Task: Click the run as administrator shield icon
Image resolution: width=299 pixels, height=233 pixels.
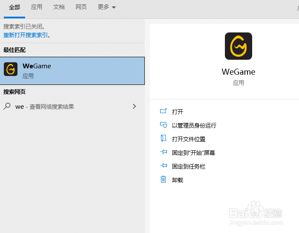Action: [x=164, y=125]
